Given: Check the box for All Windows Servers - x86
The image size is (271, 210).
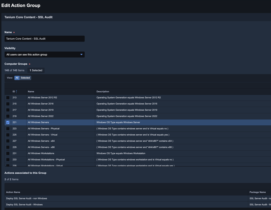Looking at the screenshot, I should point(8,147).
